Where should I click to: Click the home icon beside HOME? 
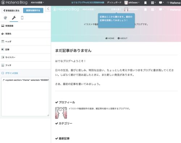click(106, 38)
